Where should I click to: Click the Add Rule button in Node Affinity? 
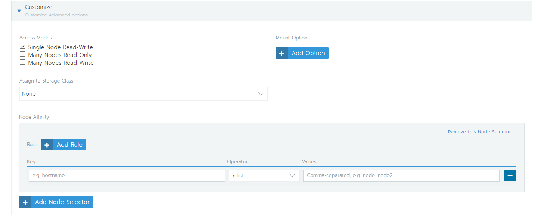pyautogui.click(x=69, y=144)
